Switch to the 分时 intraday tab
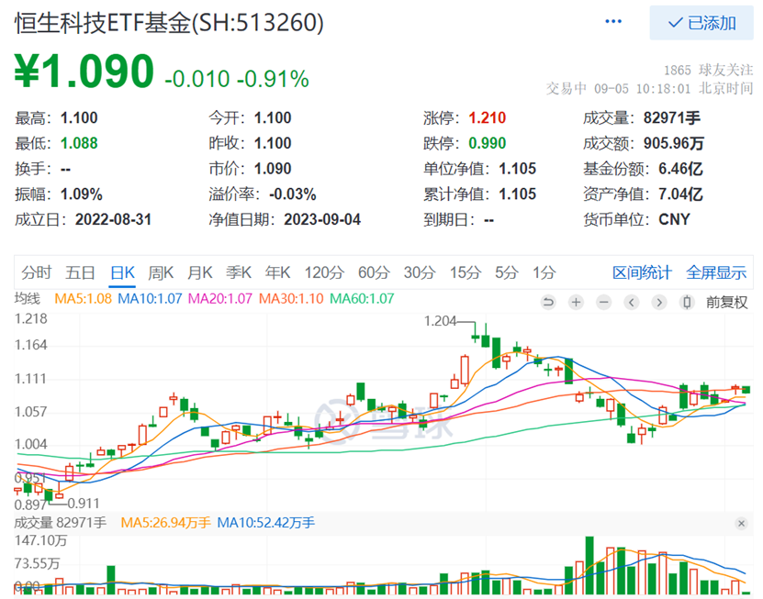This screenshot has height=599, width=763. 36,272
